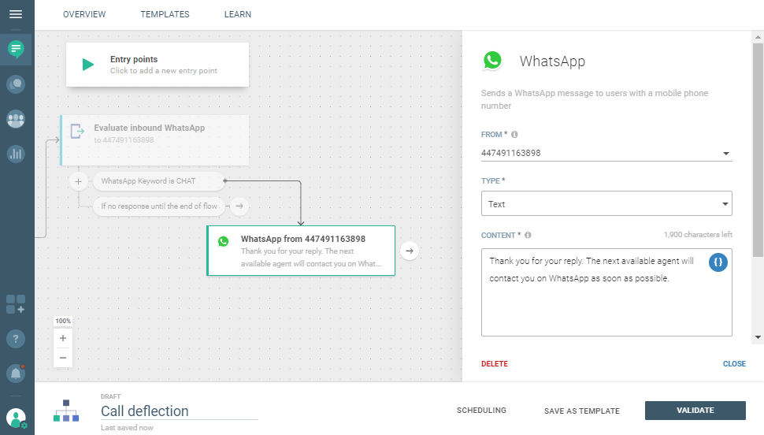Click into the CONTENT message text area
764x435 pixels.
point(606,292)
